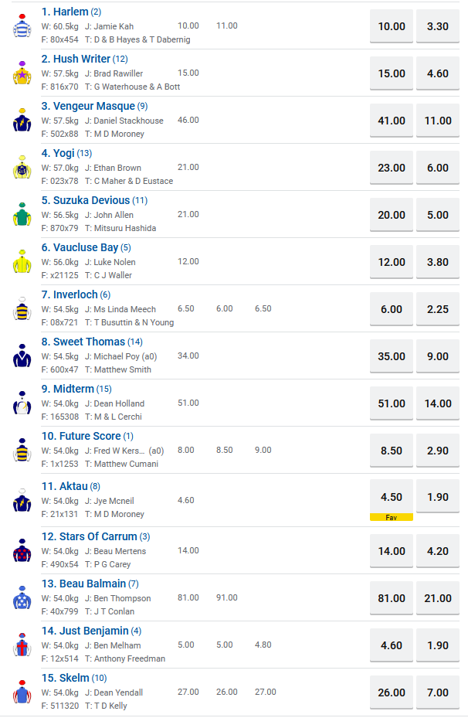Click Midterm's jockey silks icon
468x718 pixels.
point(21,403)
